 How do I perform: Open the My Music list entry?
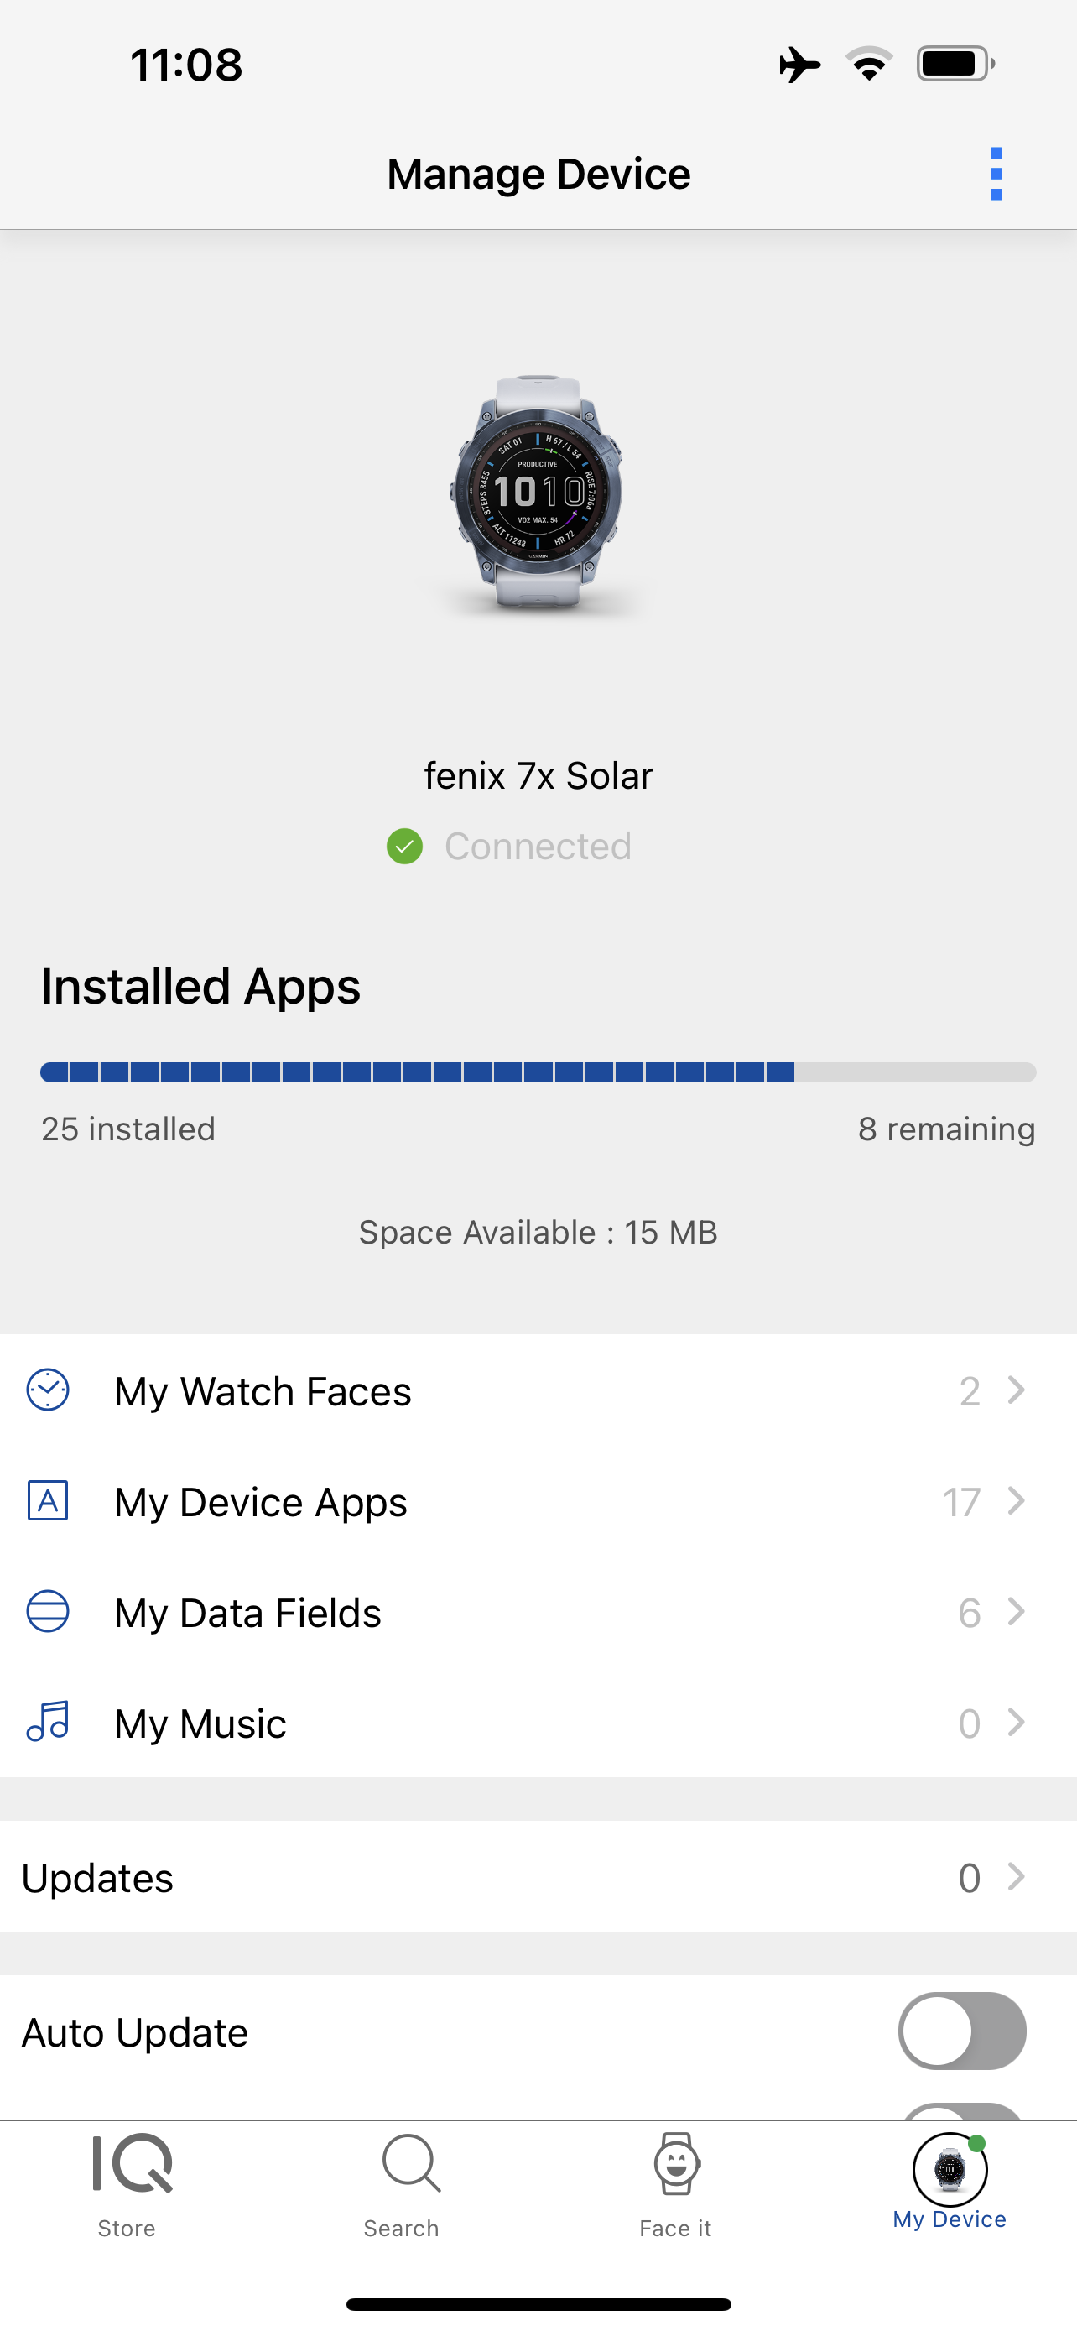[x=200, y=1723]
